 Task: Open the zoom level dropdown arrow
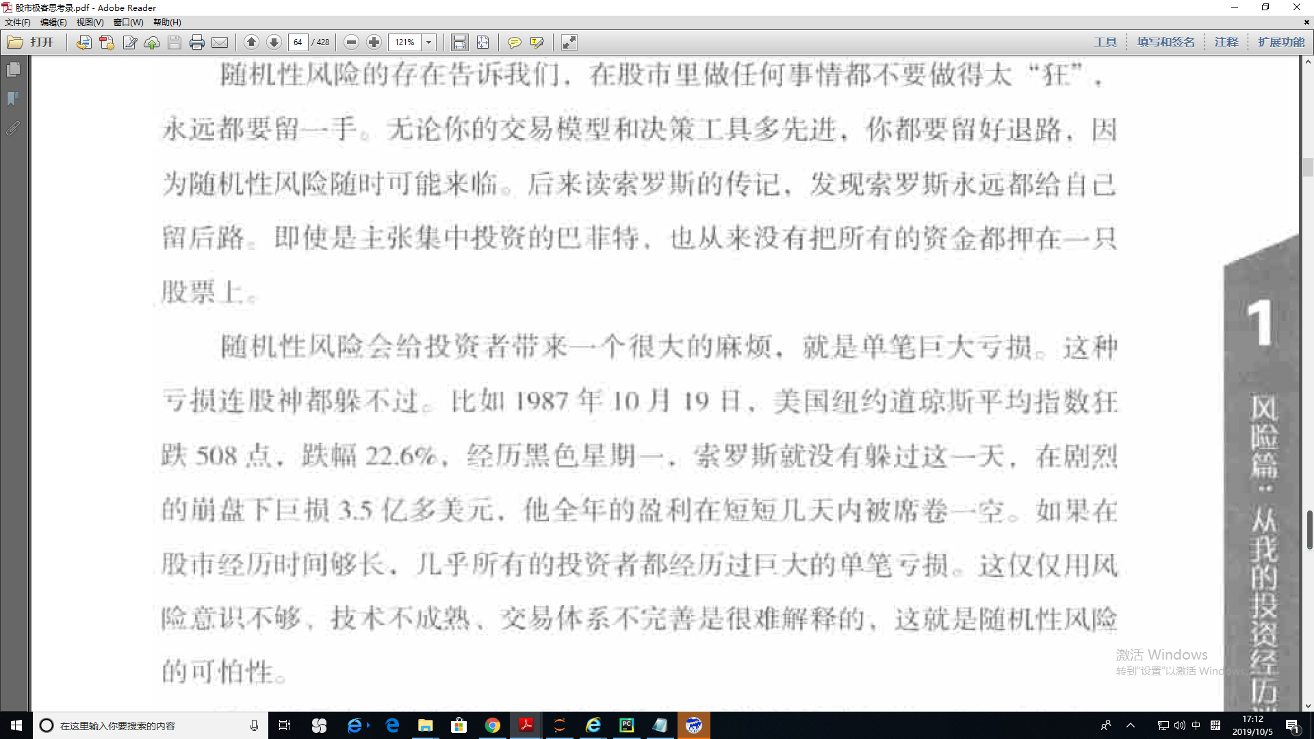(x=429, y=42)
